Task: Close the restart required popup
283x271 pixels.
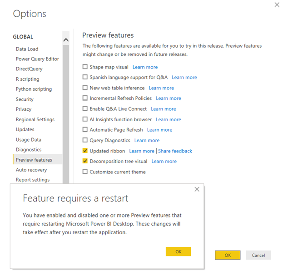Action: (197, 189)
